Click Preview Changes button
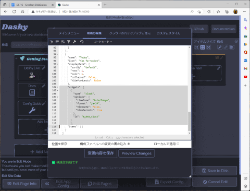250x191 pixels. click(136, 153)
